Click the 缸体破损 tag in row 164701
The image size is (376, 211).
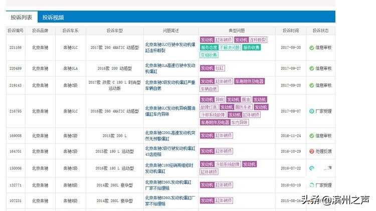pyautogui.click(x=224, y=151)
